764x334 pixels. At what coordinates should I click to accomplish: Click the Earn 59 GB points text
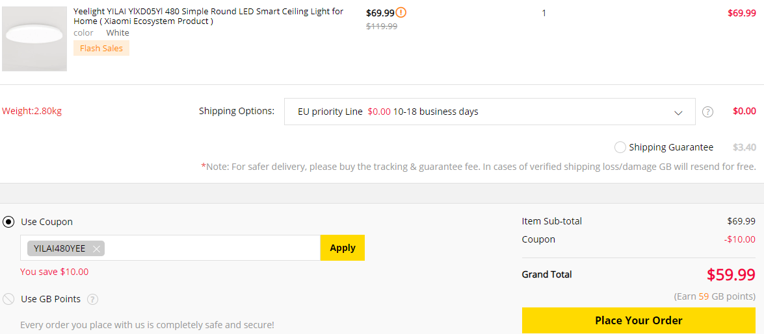(715, 296)
